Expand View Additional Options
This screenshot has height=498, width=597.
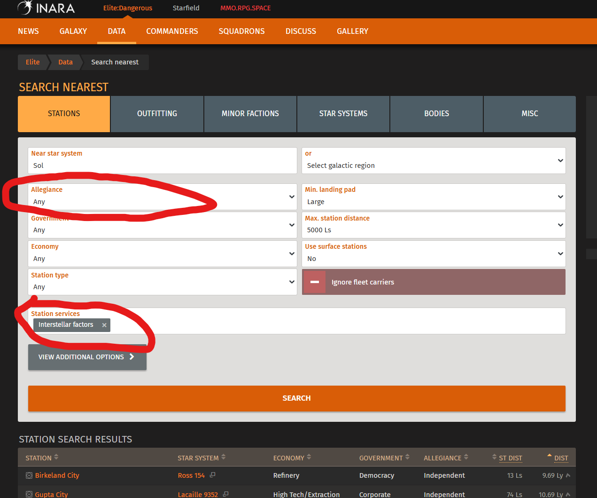pos(87,357)
